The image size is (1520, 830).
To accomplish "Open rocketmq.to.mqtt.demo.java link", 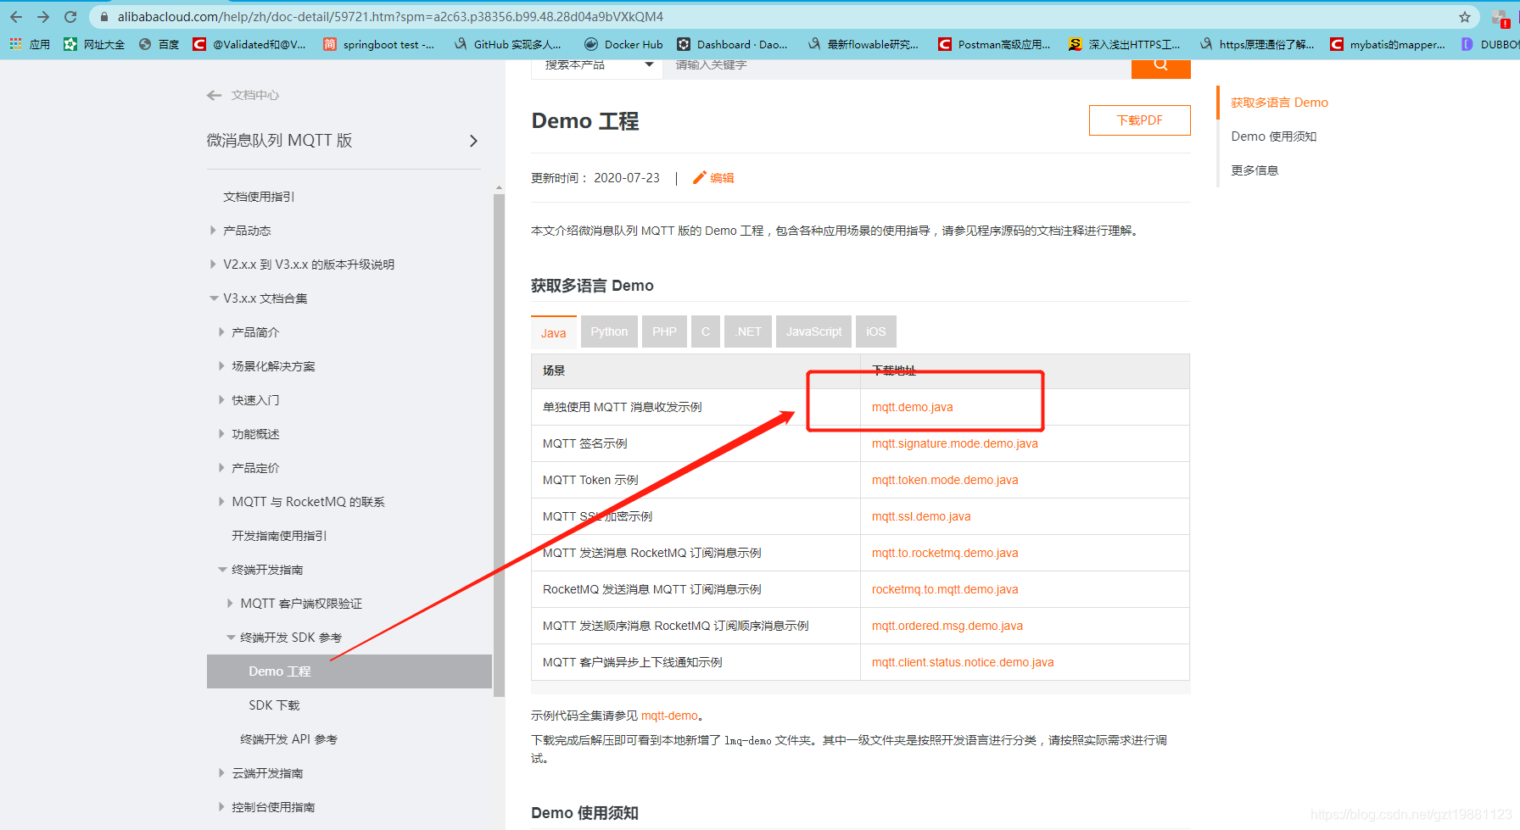I will [x=945, y=589].
